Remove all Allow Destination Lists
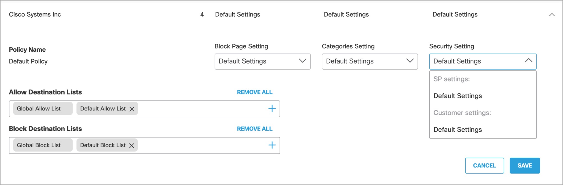The image size is (563, 185). click(x=254, y=92)
